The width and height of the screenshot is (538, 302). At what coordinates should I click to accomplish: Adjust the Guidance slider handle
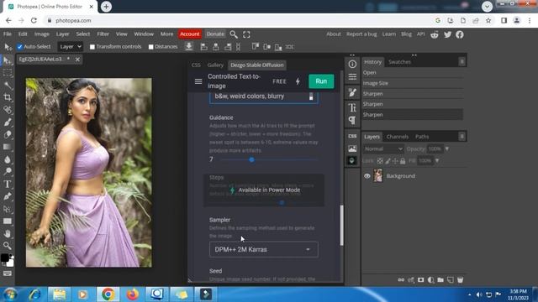[252, 159]
